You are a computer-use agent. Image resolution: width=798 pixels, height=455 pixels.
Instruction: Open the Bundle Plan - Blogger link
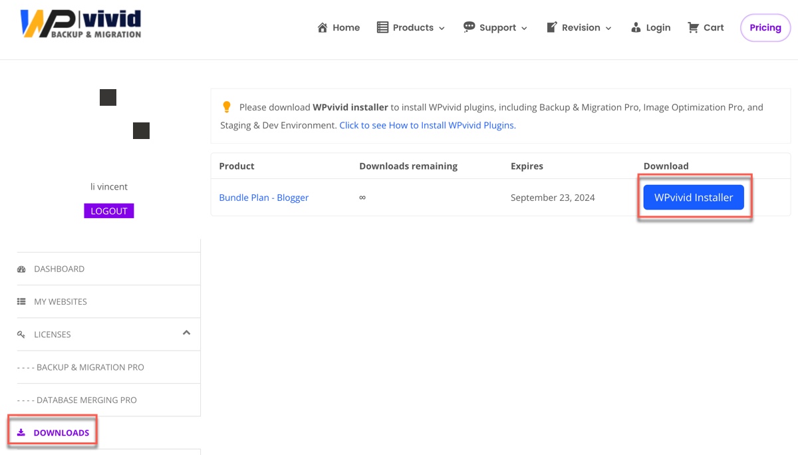[x=264, y=198]
